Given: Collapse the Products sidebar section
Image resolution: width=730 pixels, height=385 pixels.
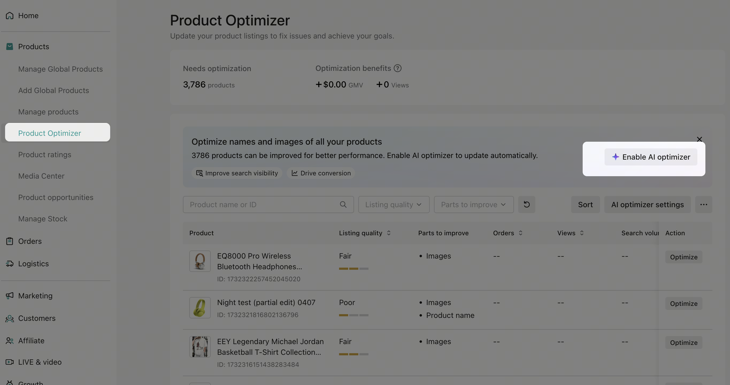Looking at the screenshot, I should (x=33, y=47).
